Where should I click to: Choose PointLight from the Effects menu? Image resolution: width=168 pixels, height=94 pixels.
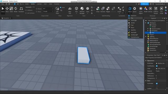pyautogui.click(x=135, y=20)
